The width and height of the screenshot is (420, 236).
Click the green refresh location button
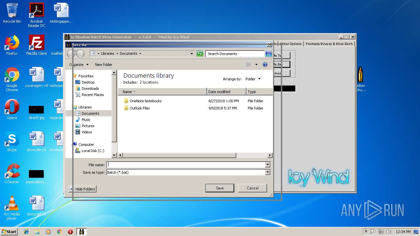[200, 54]
